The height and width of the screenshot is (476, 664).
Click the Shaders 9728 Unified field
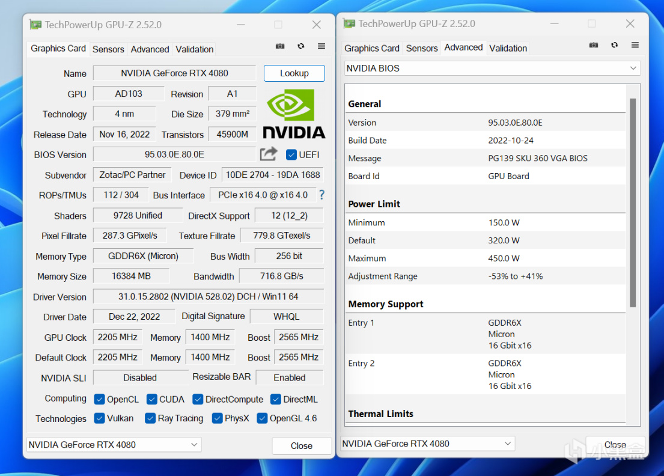pos(138,216)
